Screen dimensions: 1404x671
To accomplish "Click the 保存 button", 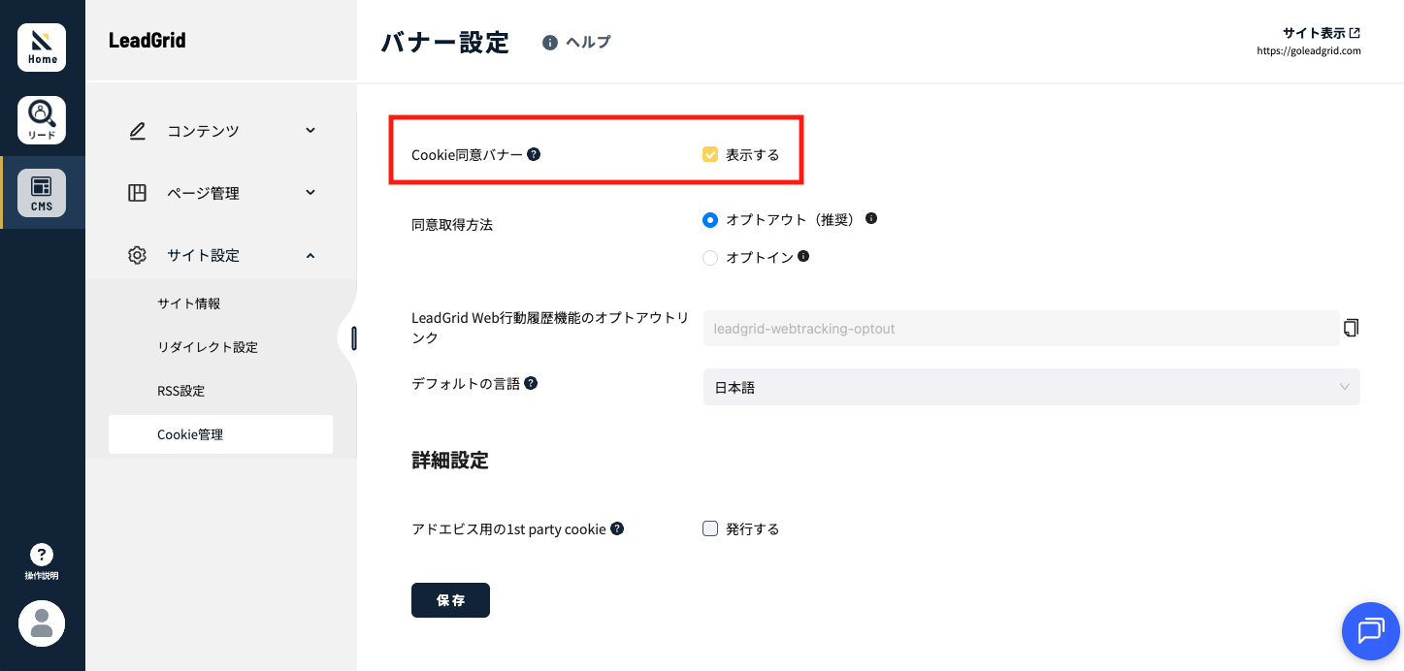I will pyautogui.click(x=450, y=600).
